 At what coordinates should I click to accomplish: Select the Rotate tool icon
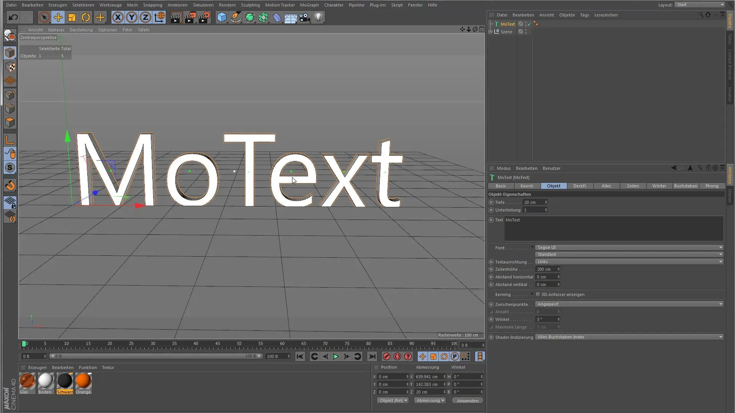tap(86, 17)
